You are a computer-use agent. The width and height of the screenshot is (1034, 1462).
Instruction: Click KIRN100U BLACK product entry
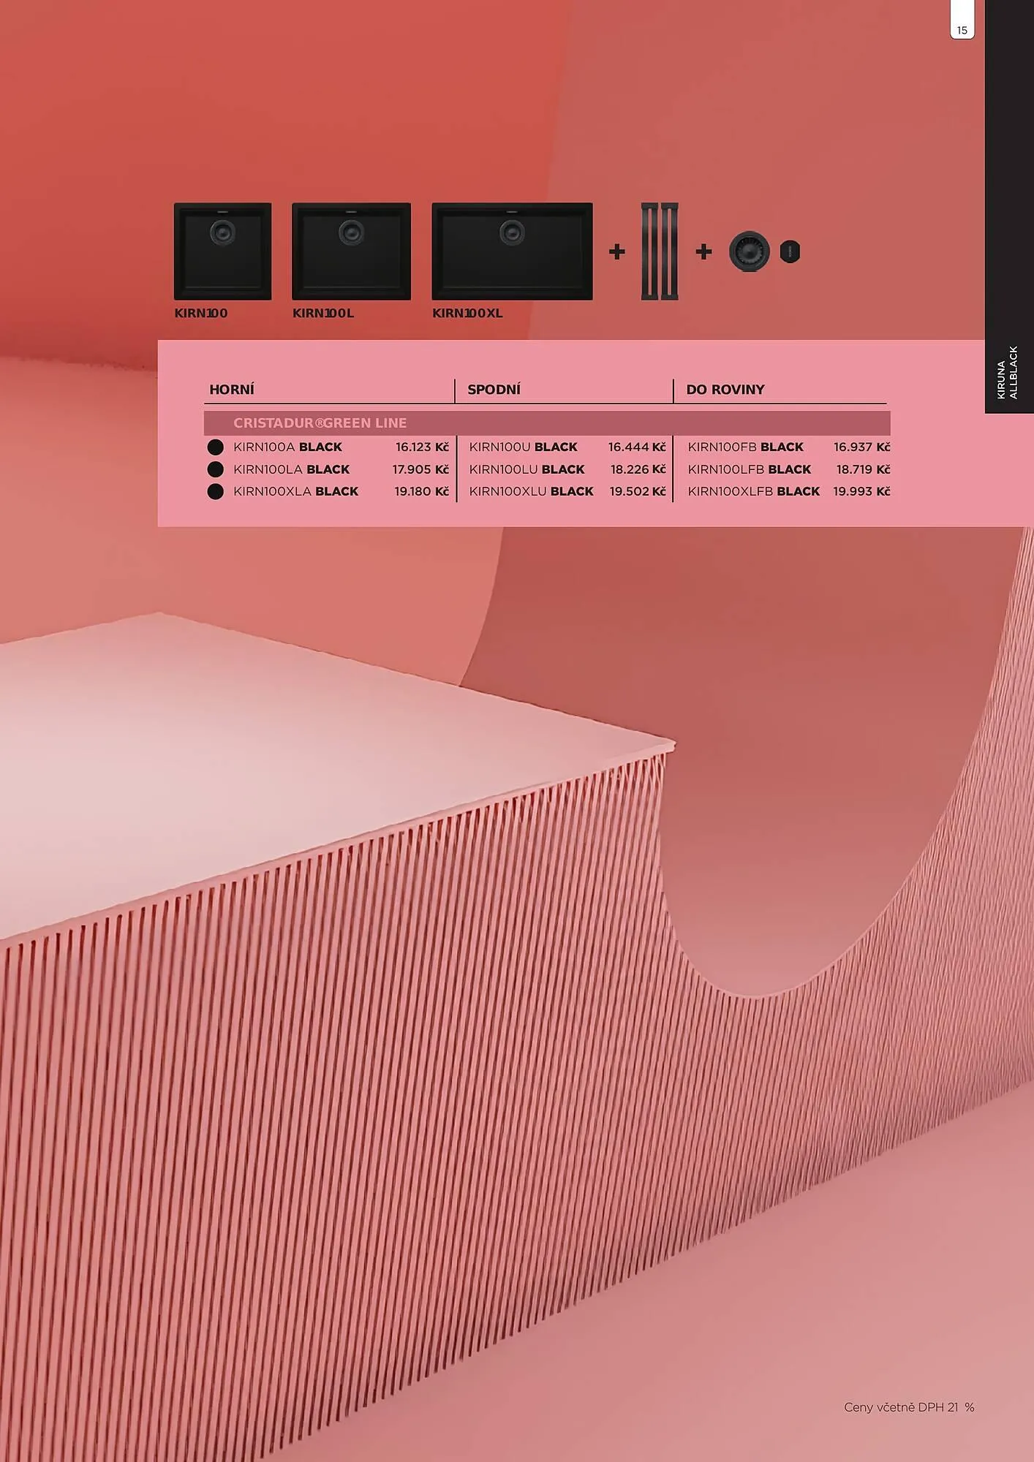523,447
